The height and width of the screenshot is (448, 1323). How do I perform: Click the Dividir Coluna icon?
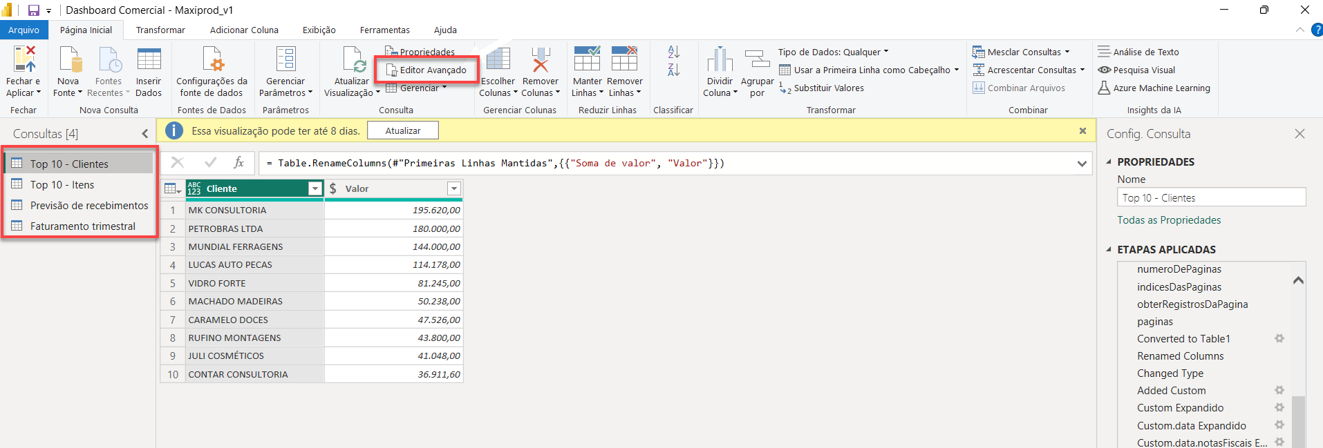click(720, 60)
